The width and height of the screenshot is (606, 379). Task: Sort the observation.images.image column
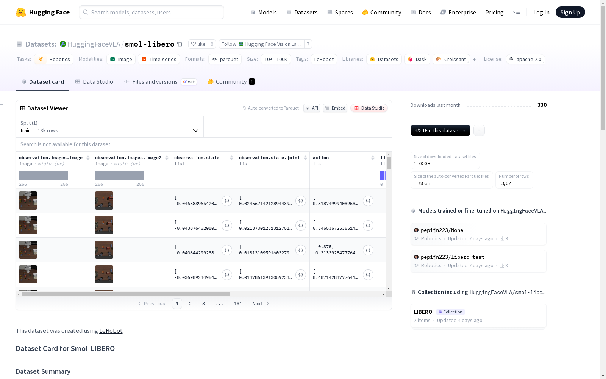(88, 158)
